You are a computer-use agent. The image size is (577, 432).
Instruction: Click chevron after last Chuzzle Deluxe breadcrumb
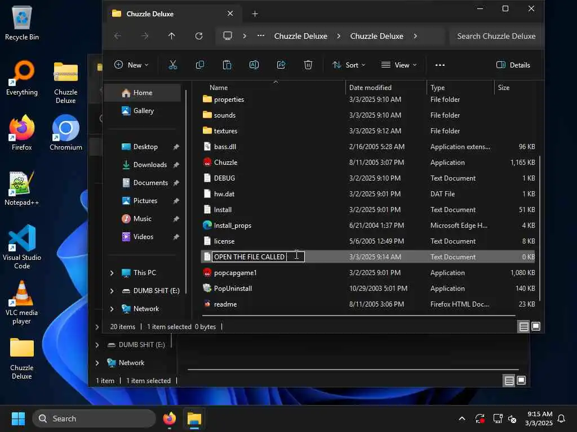[x=415, y=36]
